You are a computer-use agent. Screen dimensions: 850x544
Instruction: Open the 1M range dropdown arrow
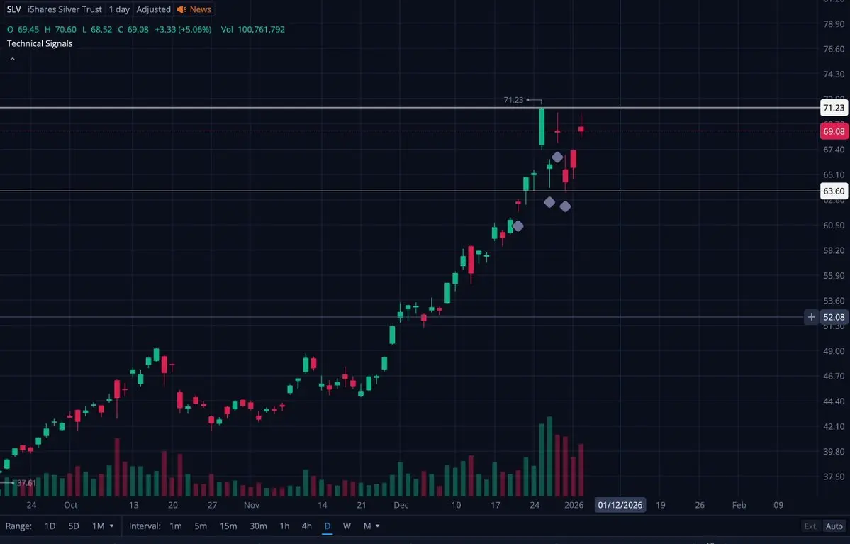point(112,526)
